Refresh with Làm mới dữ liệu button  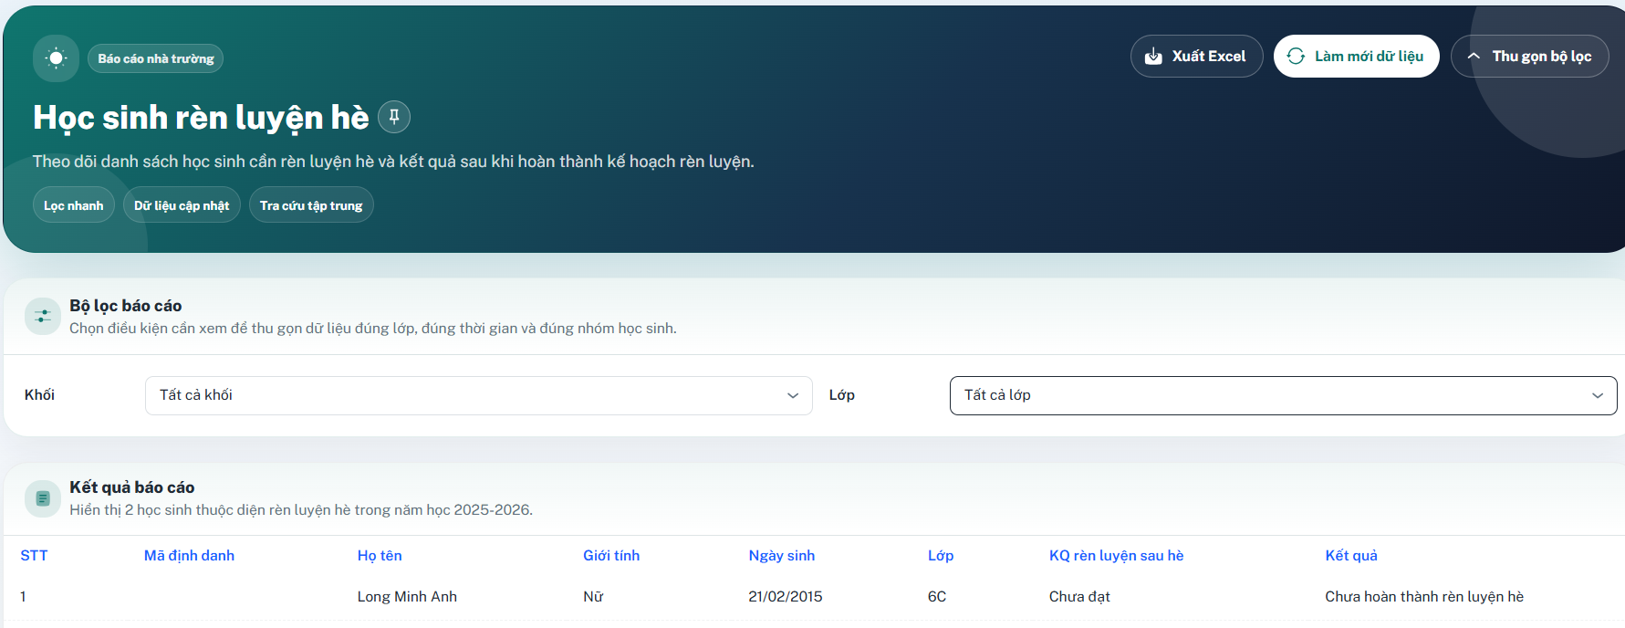[1356, 57]
